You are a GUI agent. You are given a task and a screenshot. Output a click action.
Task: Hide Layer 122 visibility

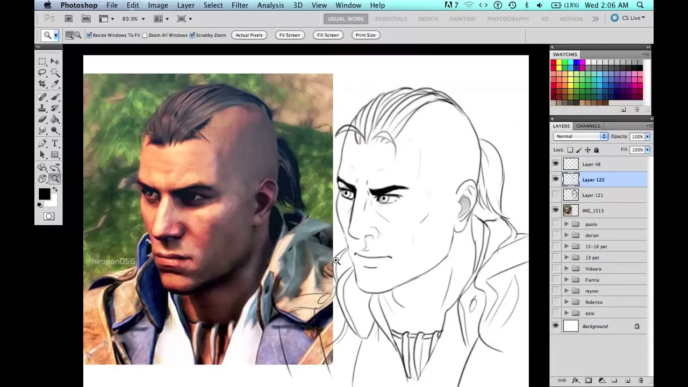click(556, 180)
